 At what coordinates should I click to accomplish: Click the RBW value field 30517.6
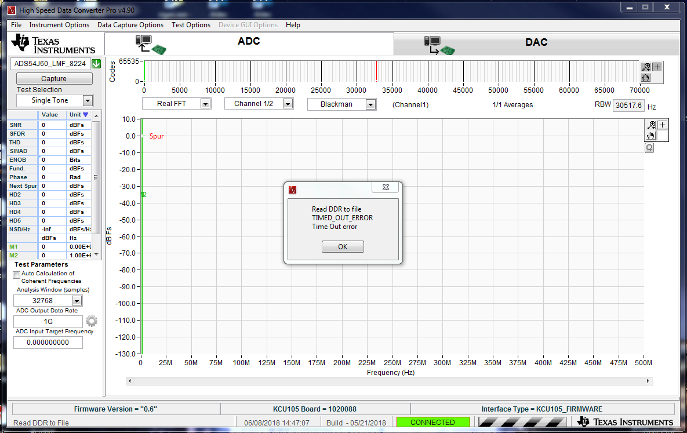click(x=628, y=105)
